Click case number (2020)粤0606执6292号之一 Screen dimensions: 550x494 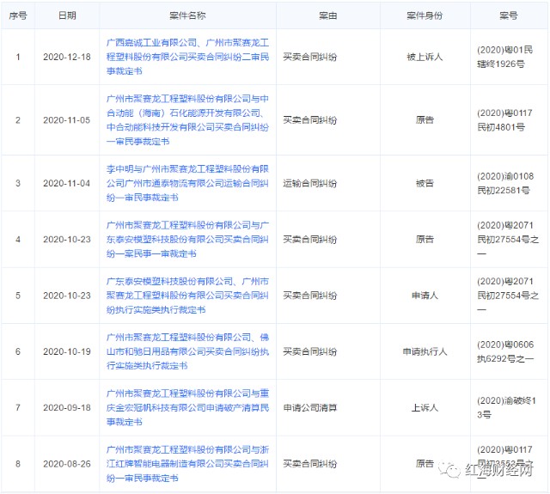click(505, 351)
